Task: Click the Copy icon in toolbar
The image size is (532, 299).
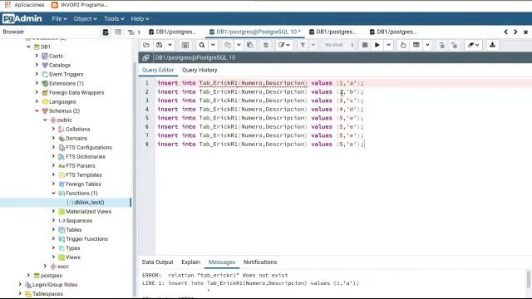Action: tap(228, 45)
